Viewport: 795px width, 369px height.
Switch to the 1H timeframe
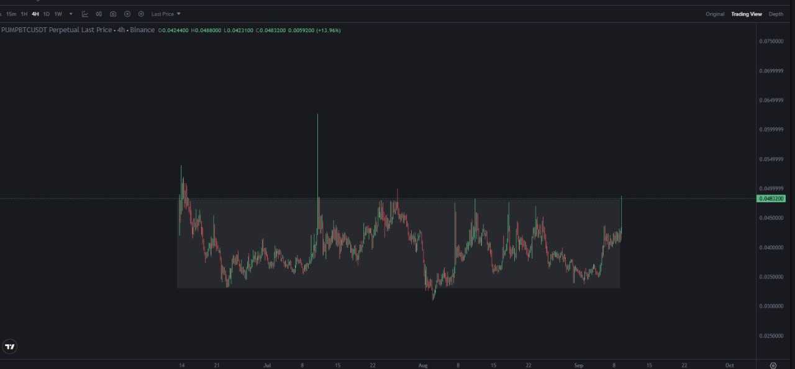click(24, 14)
